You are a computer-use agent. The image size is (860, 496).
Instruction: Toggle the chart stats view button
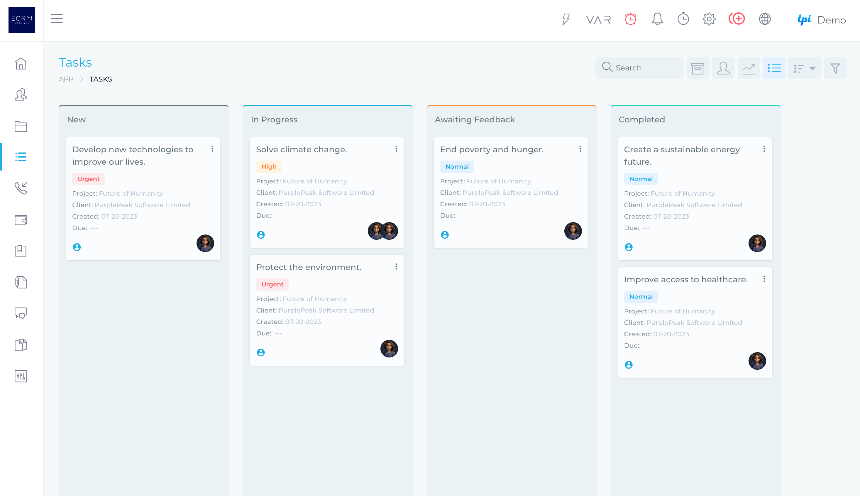point(749,68)
